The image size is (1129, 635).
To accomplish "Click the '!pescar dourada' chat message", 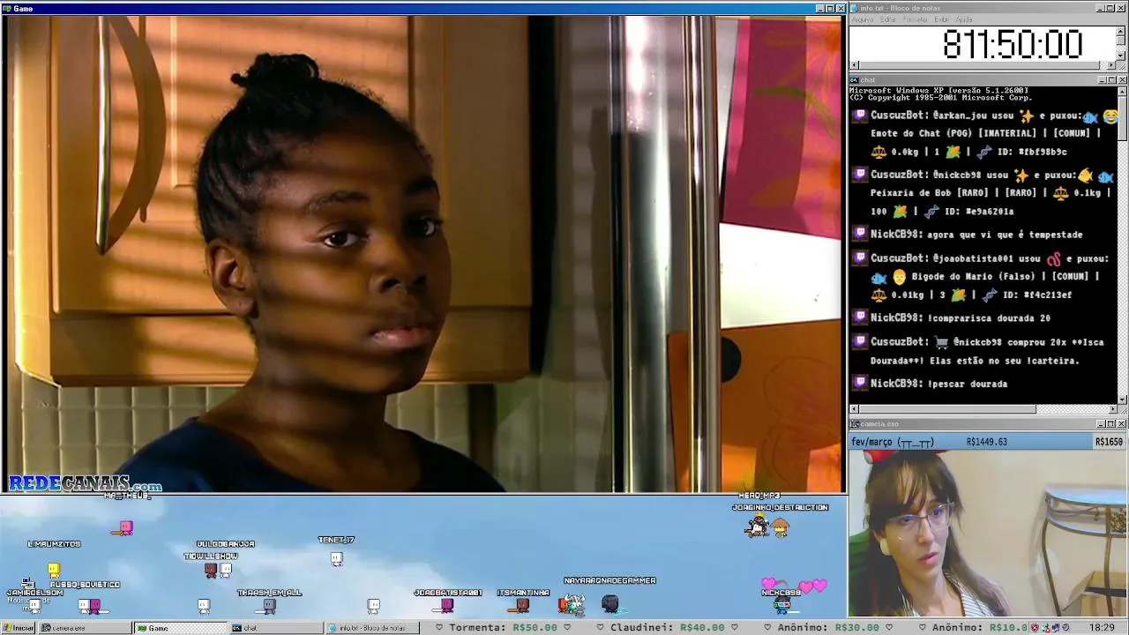I will pos(967,384).
